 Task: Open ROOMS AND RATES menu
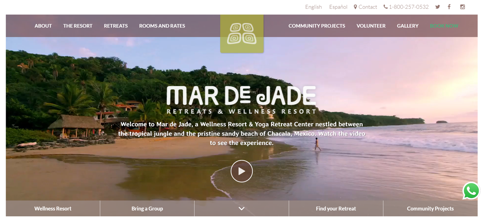(162, 26)
